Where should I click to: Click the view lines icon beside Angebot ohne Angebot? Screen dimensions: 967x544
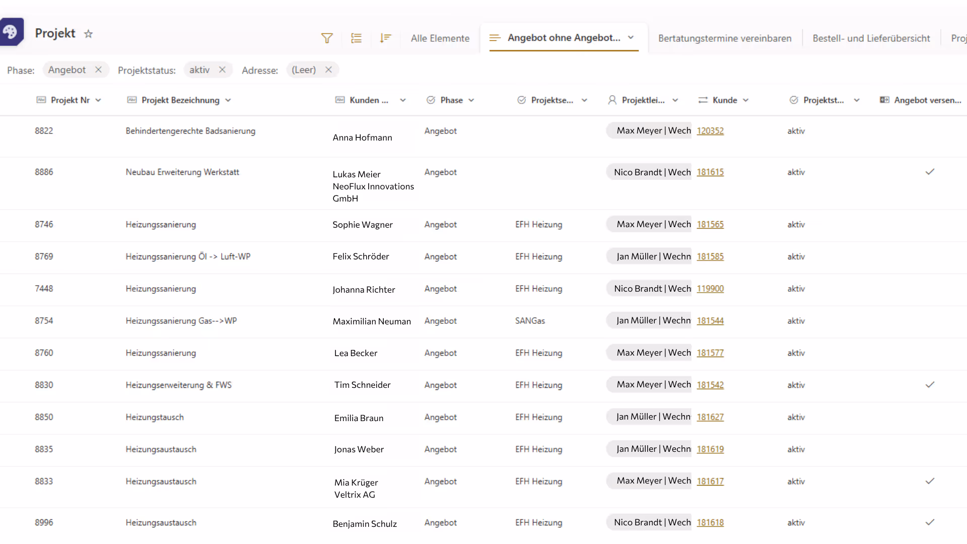point(495,38)
